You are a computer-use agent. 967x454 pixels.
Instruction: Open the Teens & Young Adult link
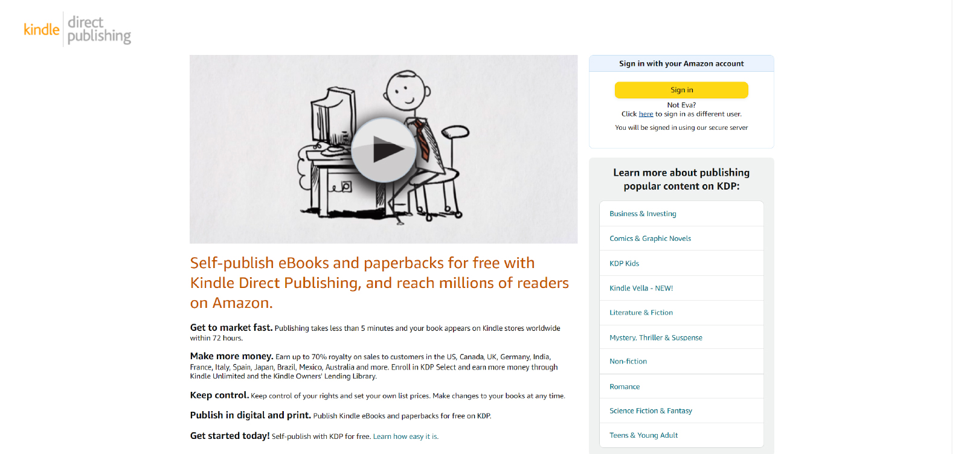coord(643,435)
